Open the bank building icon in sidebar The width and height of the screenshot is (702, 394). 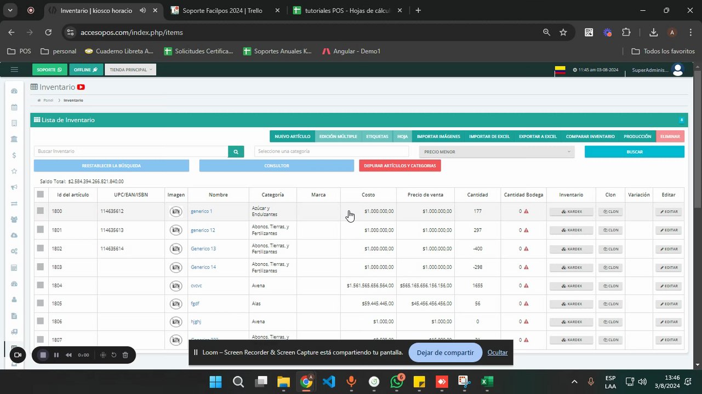pos(14,139)
